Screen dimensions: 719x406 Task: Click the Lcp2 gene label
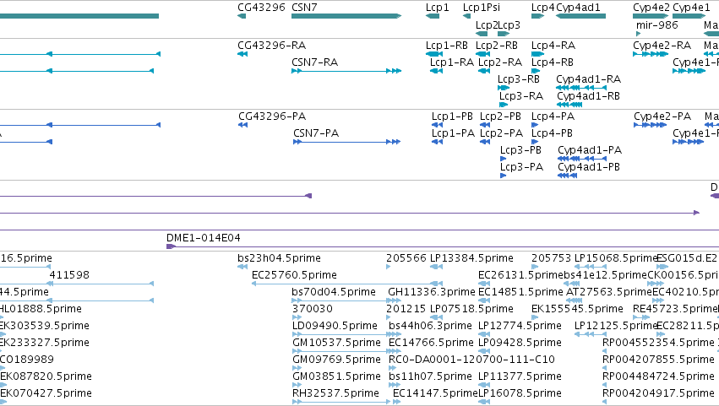click(487, 25)
